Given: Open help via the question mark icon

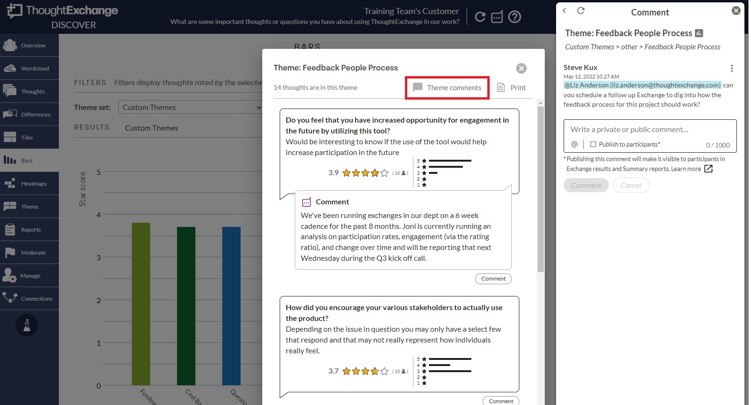Looking at the screenshot, I should [x=515, y=17].
